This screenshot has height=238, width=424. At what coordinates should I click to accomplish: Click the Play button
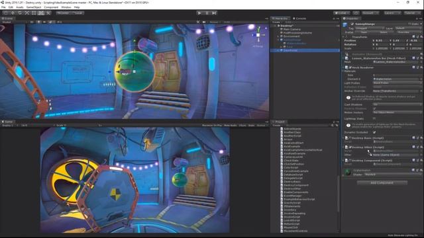[199, 13]
